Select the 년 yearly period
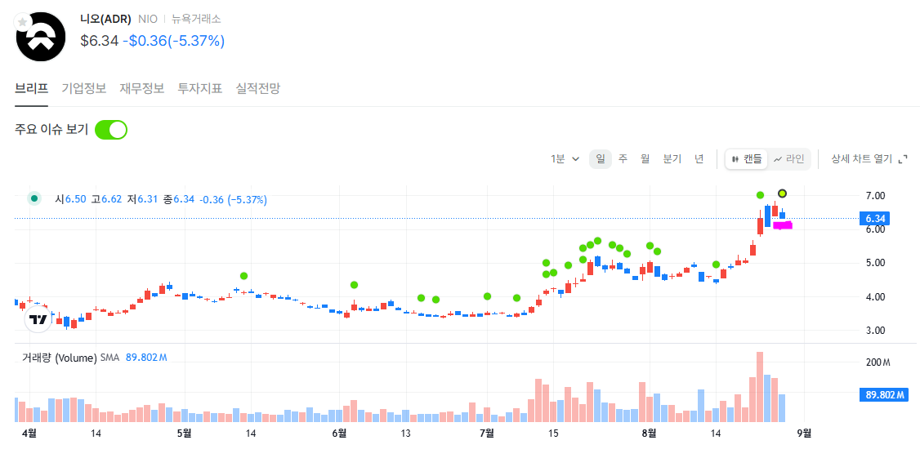The image size is (920, 458). click(x=699, y=159)
